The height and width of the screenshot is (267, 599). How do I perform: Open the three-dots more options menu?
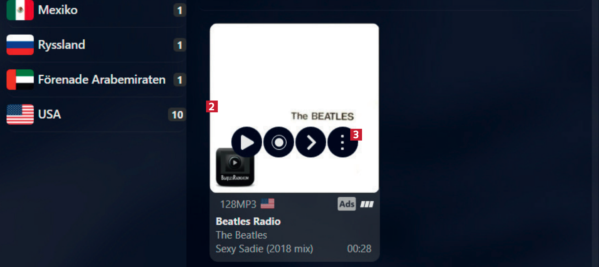click(343, 142)
